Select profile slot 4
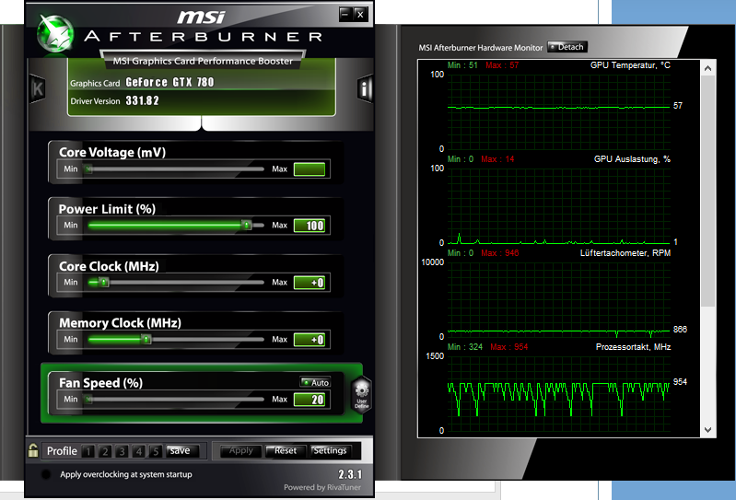The height and width of the screenshot is (500, 736). pos(138,451)
